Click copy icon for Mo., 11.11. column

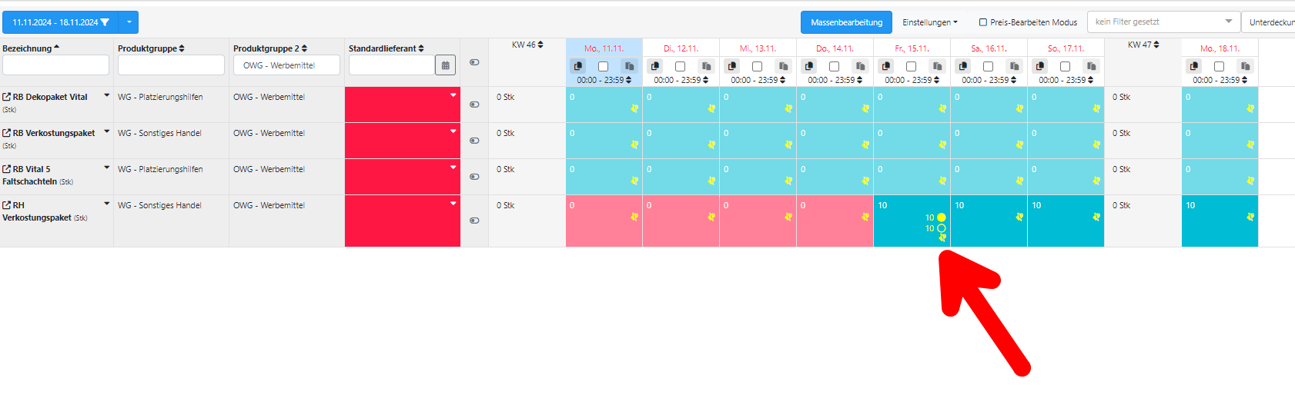[578, 67]
